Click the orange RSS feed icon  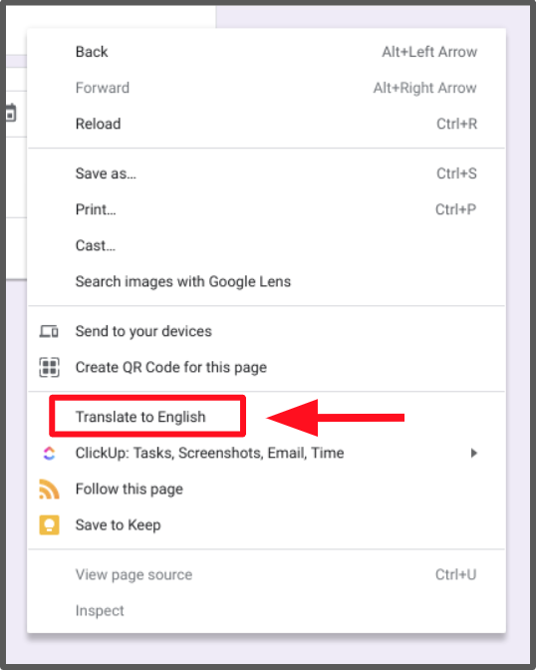click(49, 490)
